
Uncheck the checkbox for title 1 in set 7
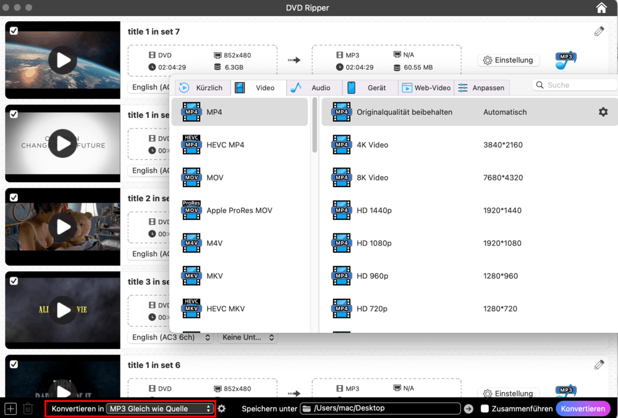pyautogui.click(x=14, y=30)
